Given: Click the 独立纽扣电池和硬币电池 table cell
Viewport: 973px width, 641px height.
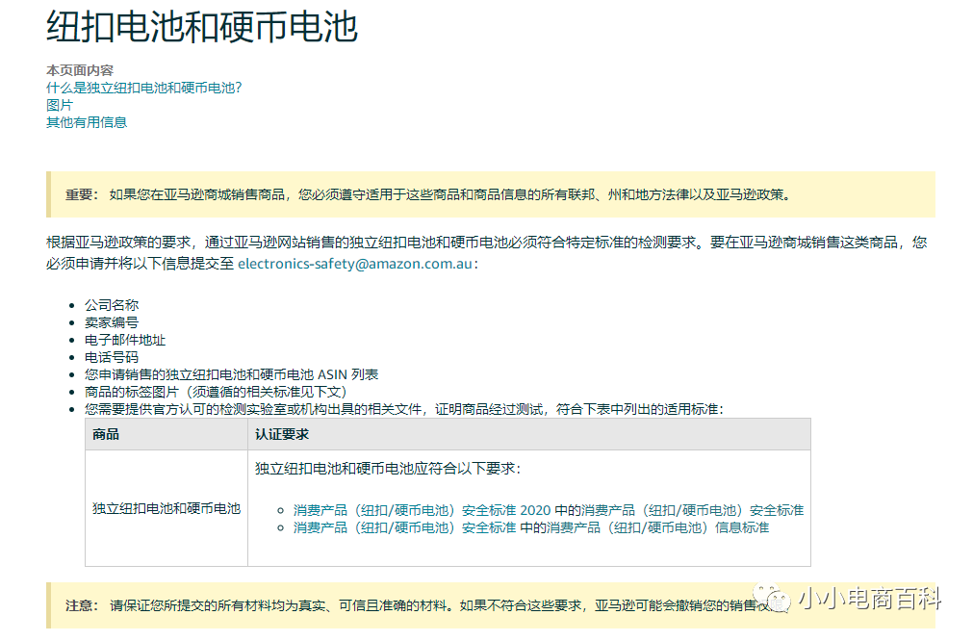Looking at the screenshot, I should pos(166,509).
